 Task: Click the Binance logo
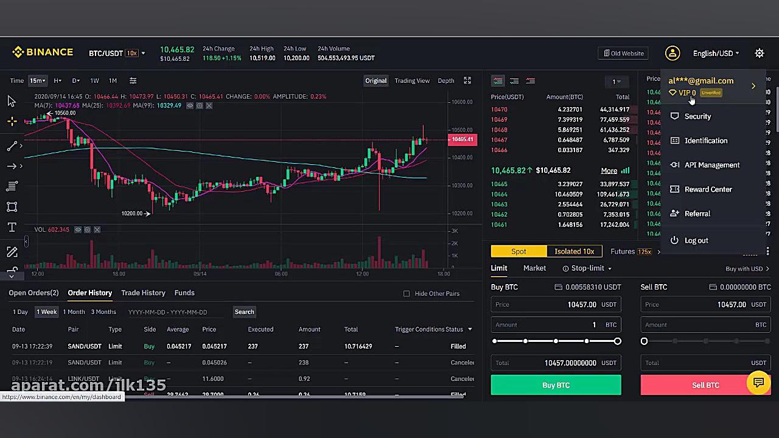(x=43, y=52)
